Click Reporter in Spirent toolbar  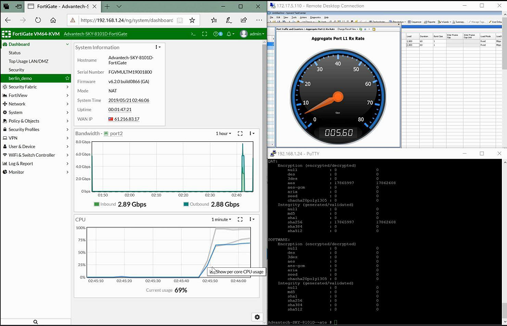coord(429,22)
